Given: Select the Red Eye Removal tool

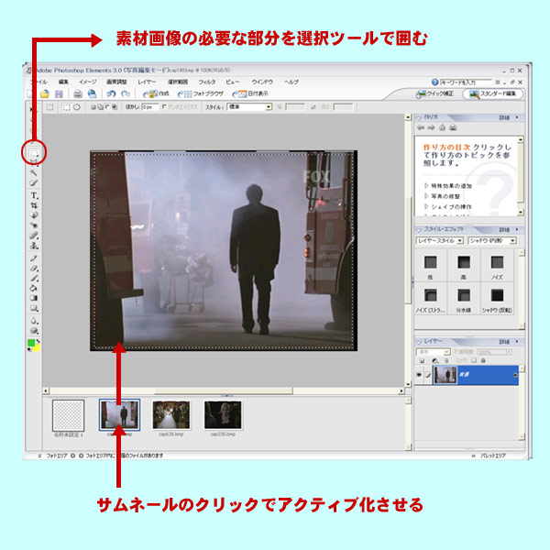Looking at the screenshot, I should pos(34,225).
